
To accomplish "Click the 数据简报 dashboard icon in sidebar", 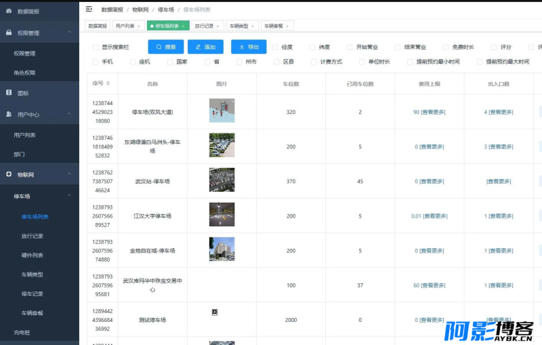I will [9, 11].
